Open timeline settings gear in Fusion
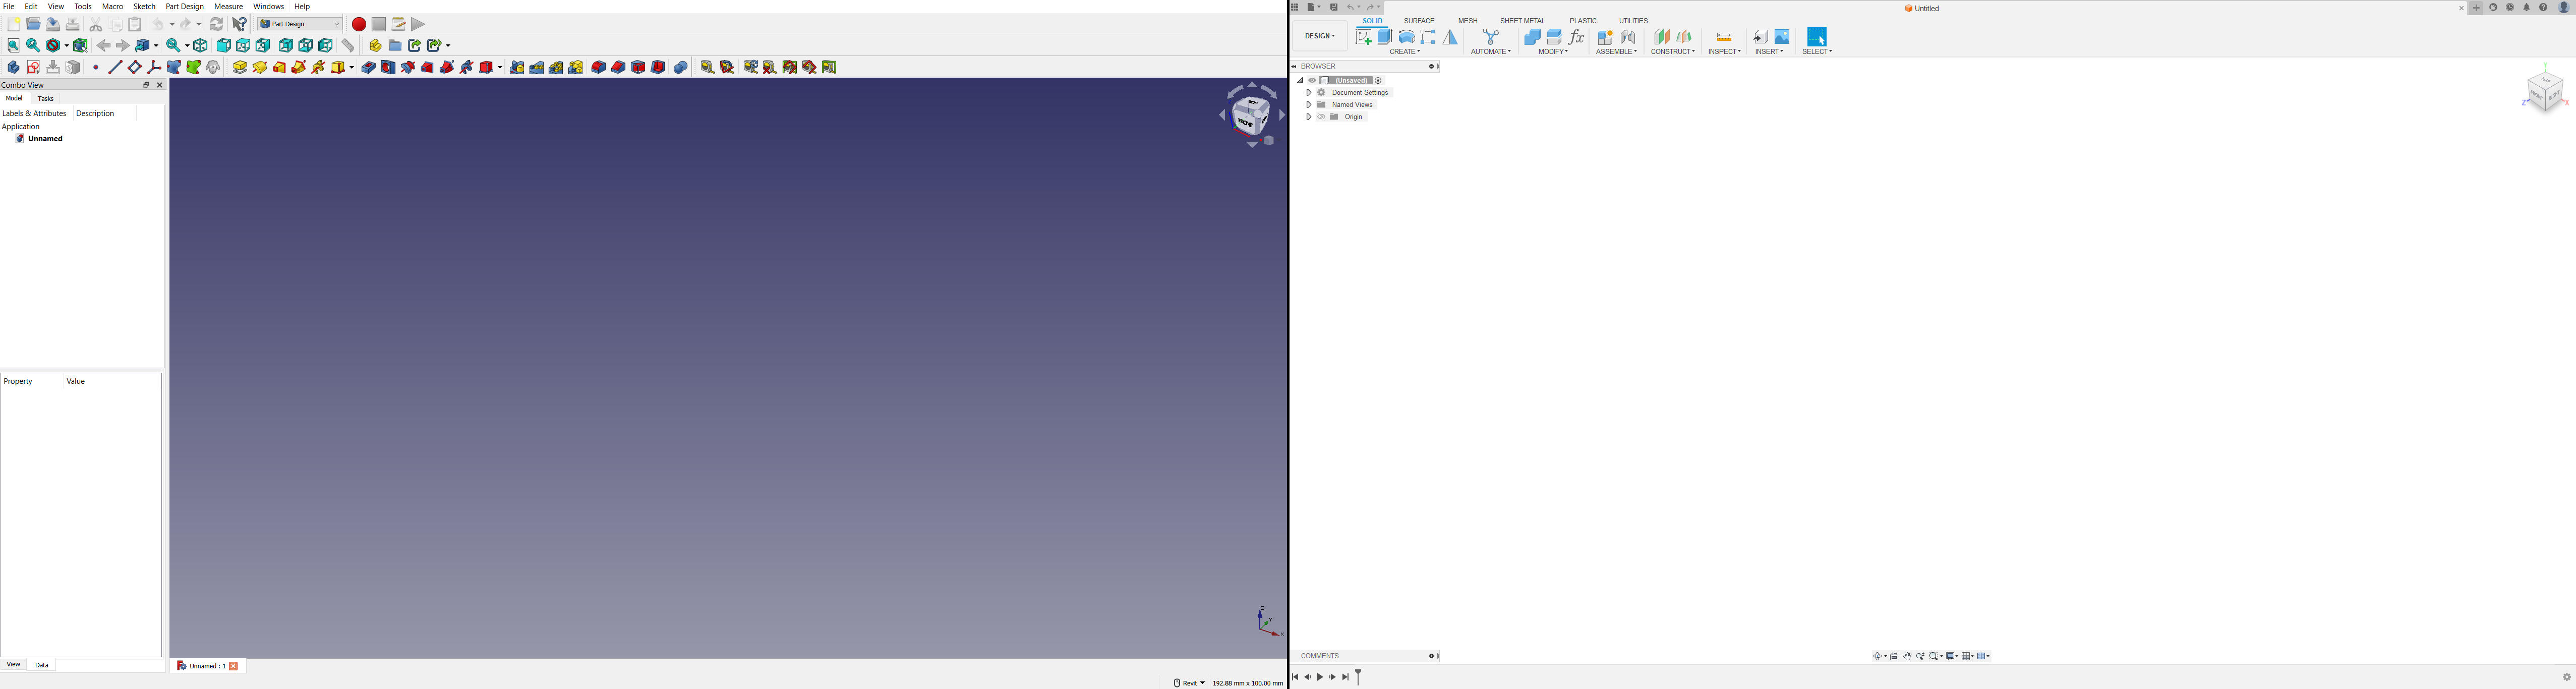This screenshot has width=2576, height=689. (x=2567, y=678)
